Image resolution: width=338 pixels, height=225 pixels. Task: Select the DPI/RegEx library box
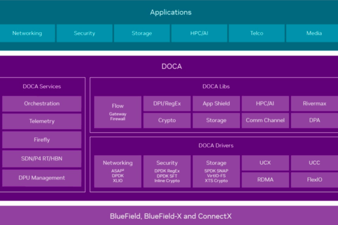(167, 104)
